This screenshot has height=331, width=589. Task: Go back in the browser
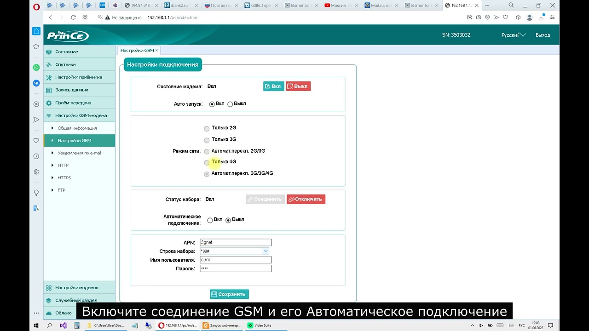pyautogui.click(x=50, y=17)
